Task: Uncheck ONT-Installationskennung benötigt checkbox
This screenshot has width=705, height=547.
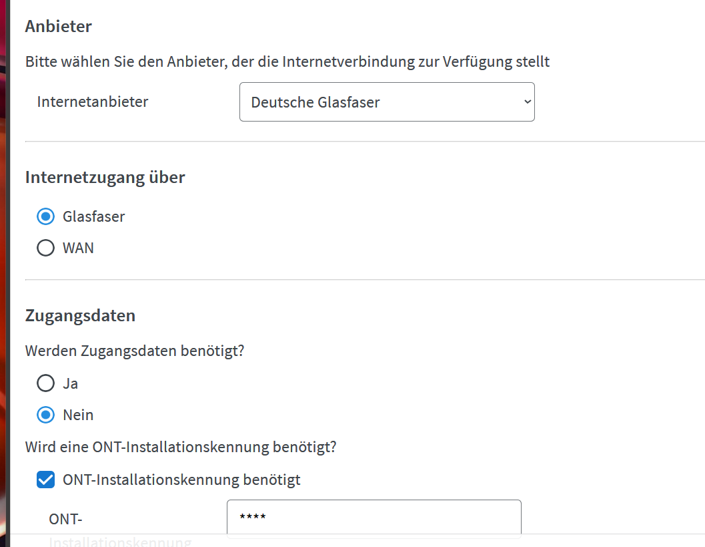Action: click(45, 480)
